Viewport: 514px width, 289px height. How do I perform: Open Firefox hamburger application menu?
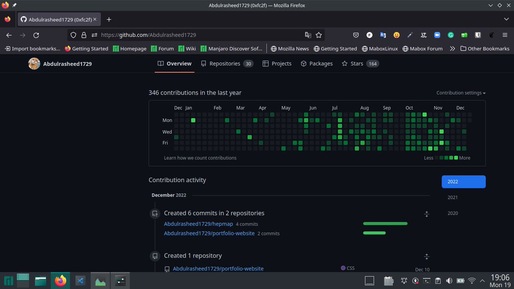(505, 35)
